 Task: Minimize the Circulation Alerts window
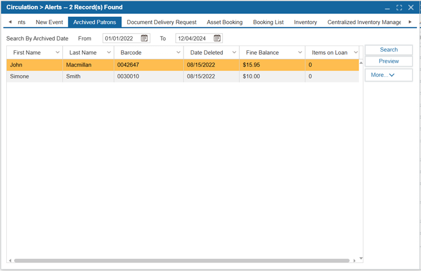pos(387,8)
